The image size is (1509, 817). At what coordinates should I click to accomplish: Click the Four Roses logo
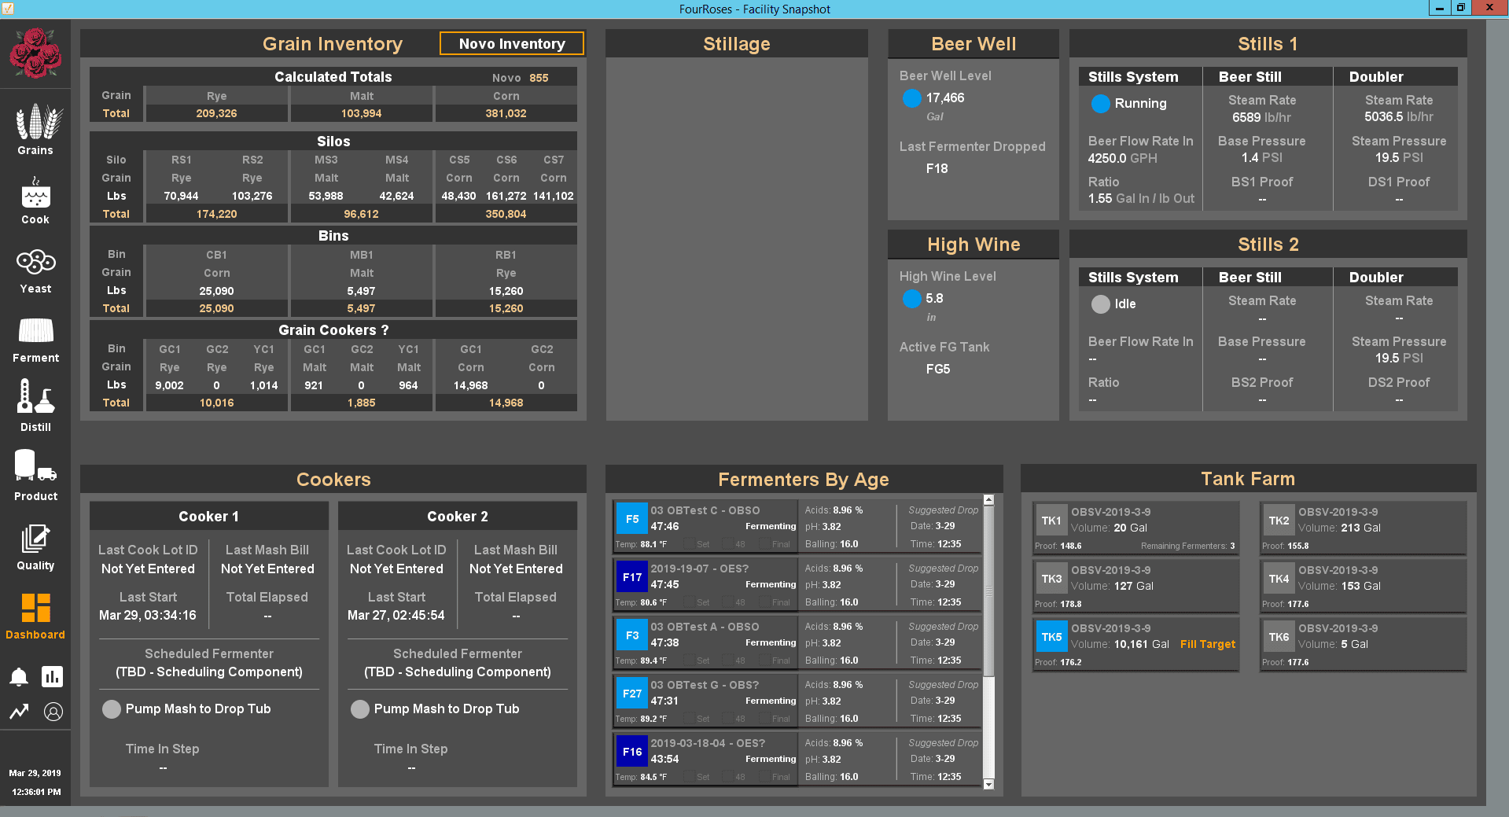(35, 53)
